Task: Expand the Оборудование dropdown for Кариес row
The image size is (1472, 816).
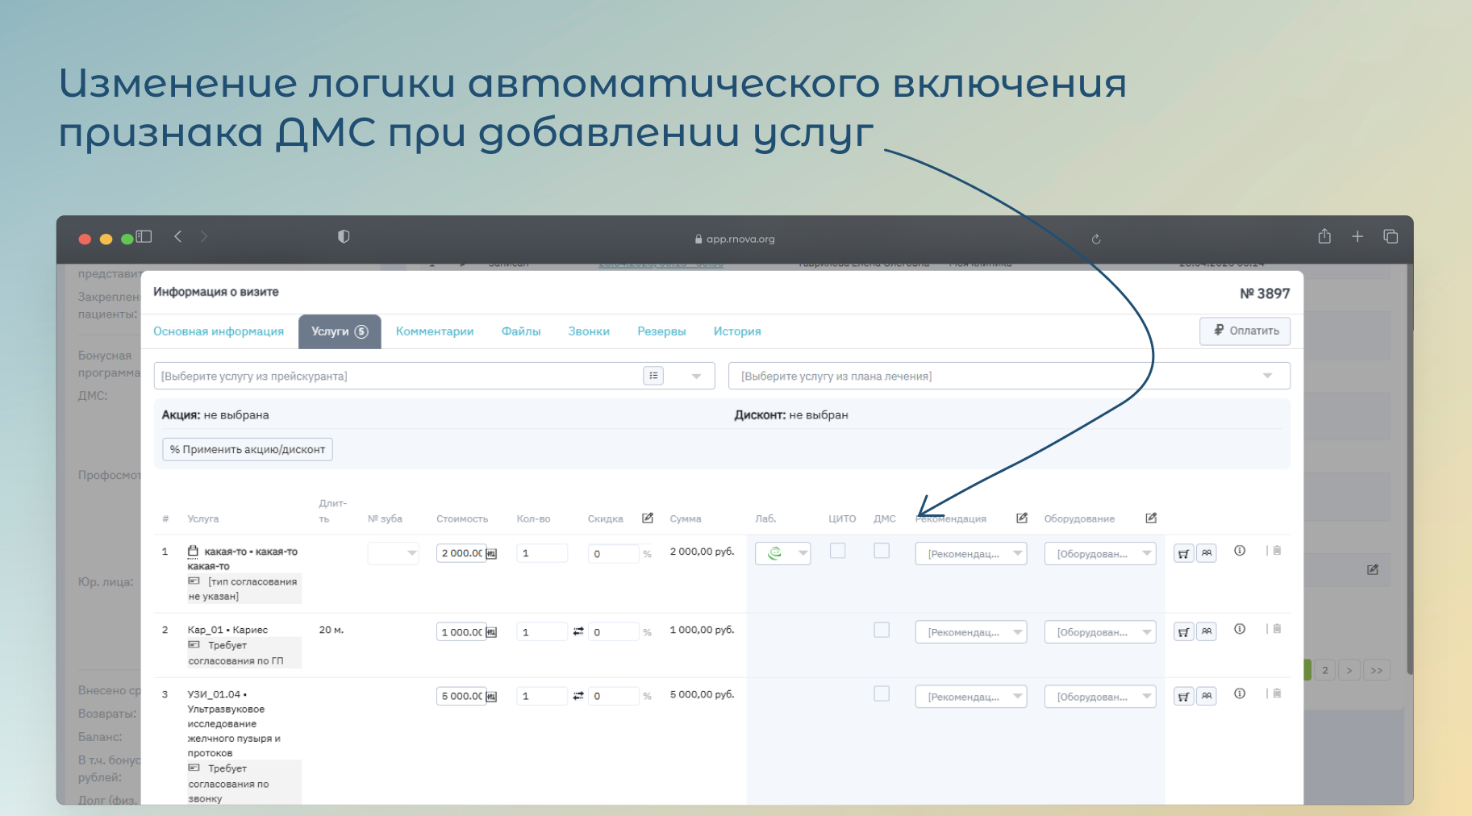Action: tap(1099, 632)
